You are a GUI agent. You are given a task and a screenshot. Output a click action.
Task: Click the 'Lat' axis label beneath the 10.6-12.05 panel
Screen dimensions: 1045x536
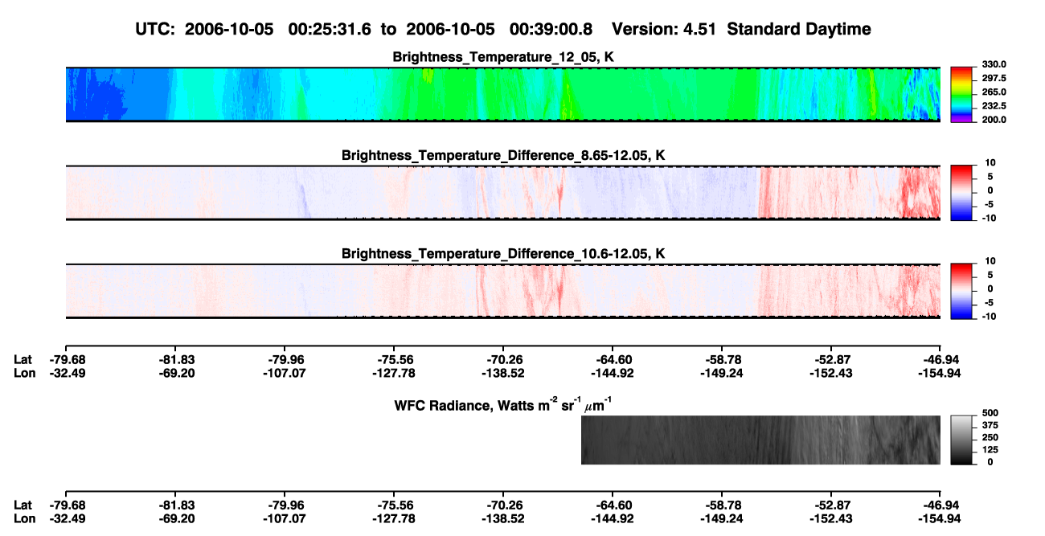[x=23, y=359]
